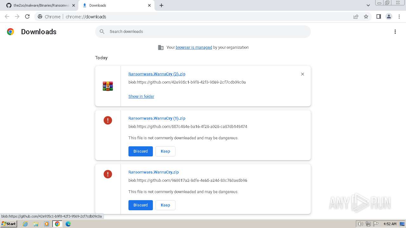Image resolution: width=406 pixels, height=228 pixels.
Task: Click the Chrome site info icon in the address bar
Action: 40,16
